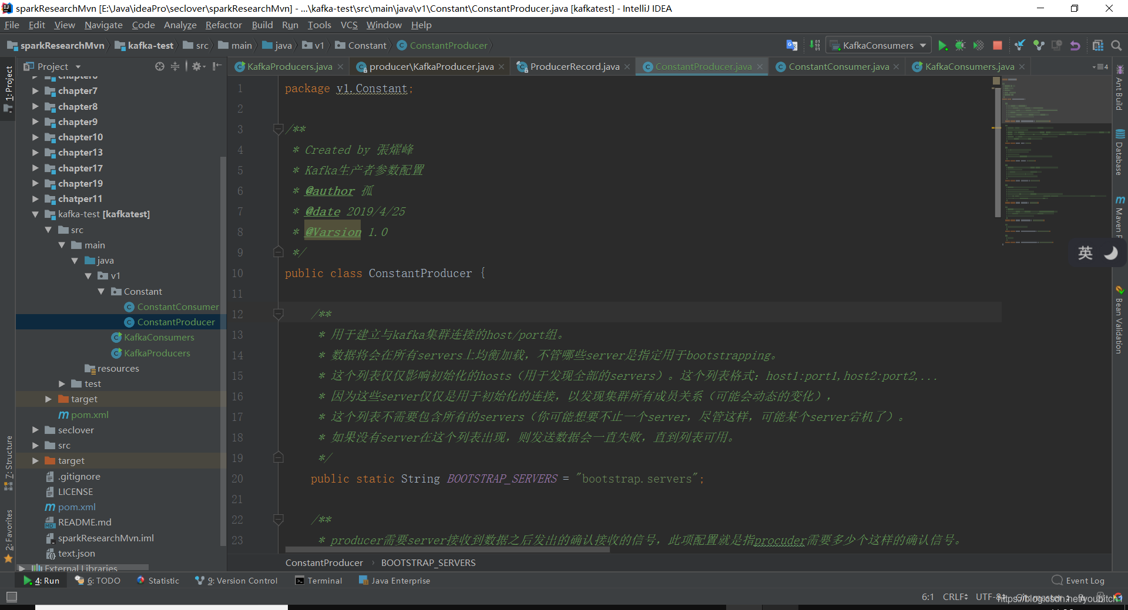The height and width of the screenshot is (610, 1128).
Task: Click the tool windows quick-access icon in status bar
Action: click(11, 596)
